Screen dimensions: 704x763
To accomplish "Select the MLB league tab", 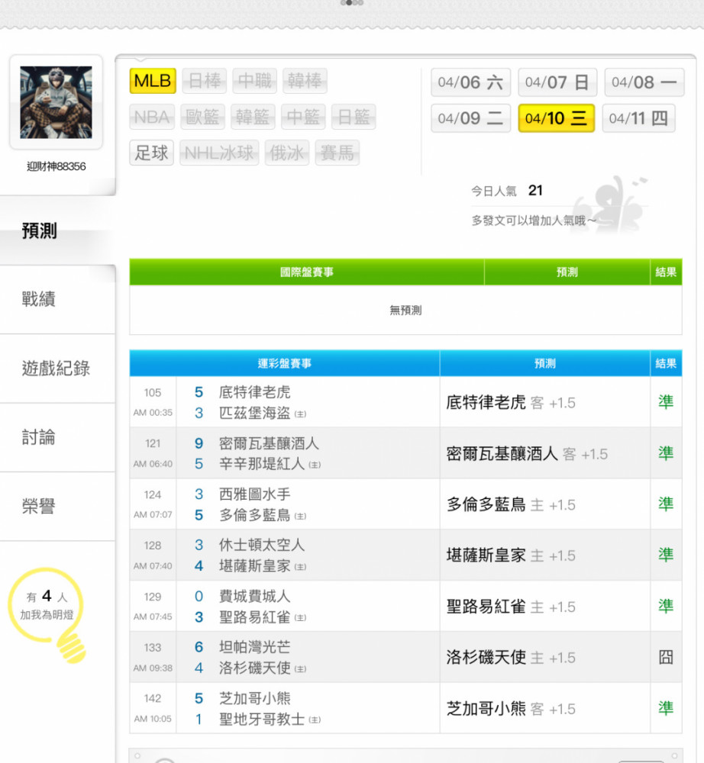I will pos(153,81).
